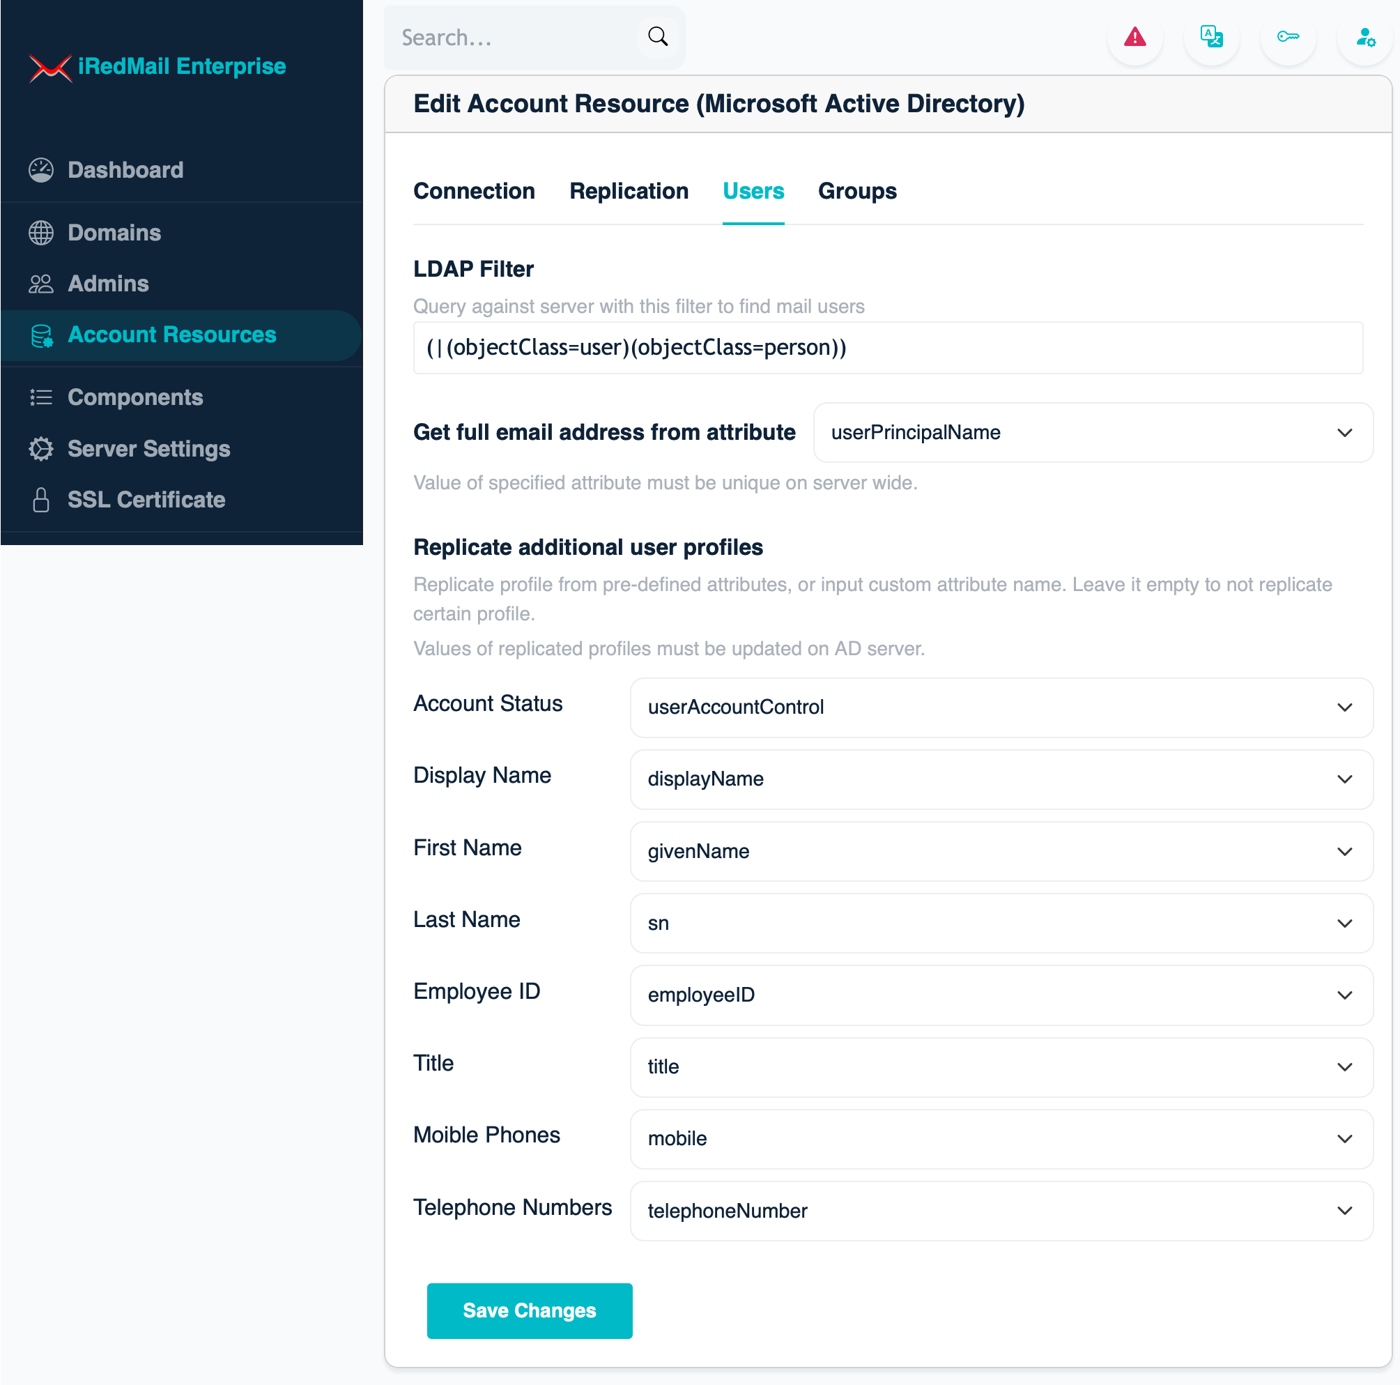Click the key icon in header
The width and height of the screenshot is (1400, 1385).
[x=1288, y=37]
